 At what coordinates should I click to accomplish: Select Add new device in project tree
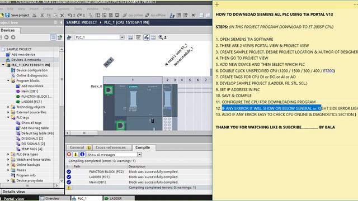tap(23, 55)
